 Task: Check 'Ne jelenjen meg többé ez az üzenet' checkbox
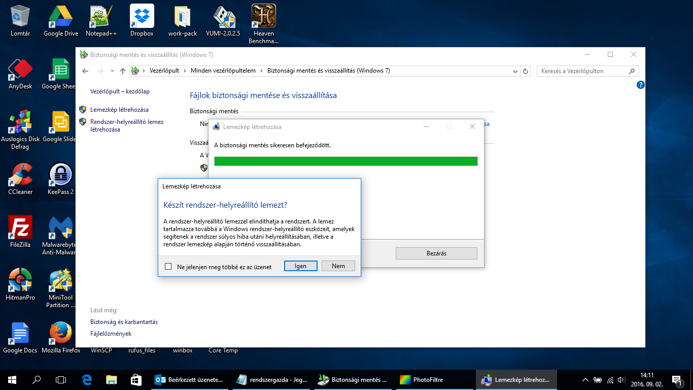tap(168, 267)
